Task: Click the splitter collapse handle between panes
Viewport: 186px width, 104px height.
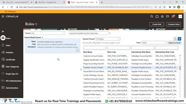Action: 81,69
